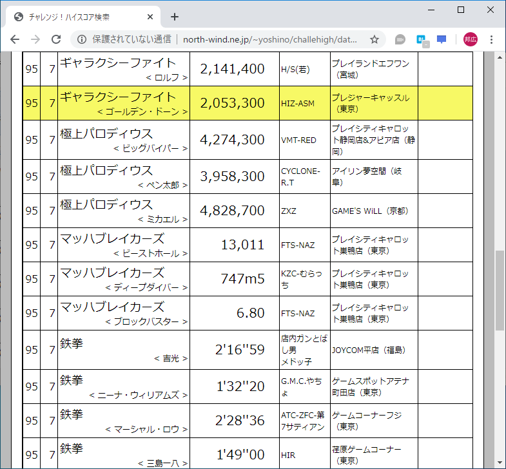Click player name VMT-RED
The height and width of the screenshot is (469, 506).
298,140
